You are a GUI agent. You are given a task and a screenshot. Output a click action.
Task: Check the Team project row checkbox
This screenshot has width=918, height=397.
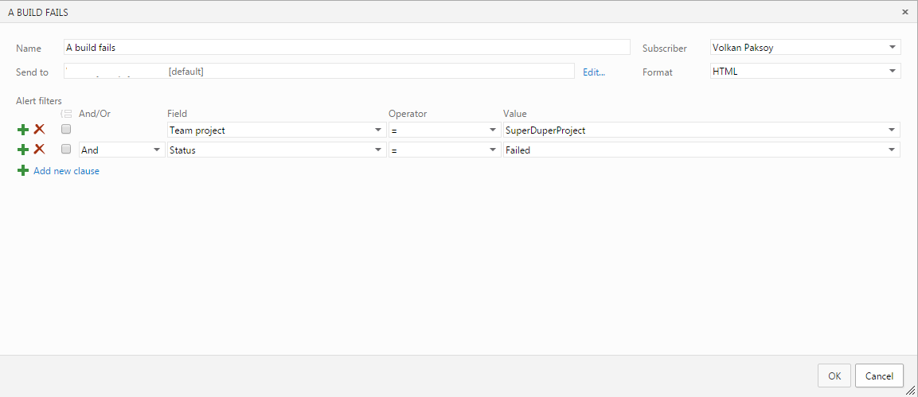click(66, 129)
